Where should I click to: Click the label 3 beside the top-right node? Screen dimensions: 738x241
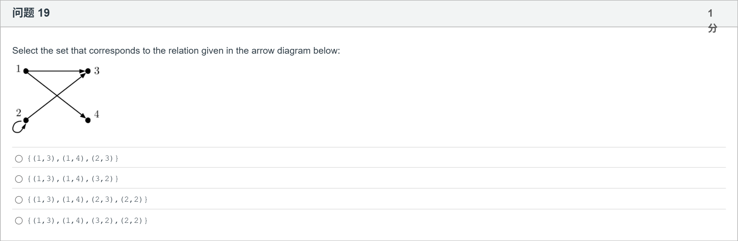point(96,71)
